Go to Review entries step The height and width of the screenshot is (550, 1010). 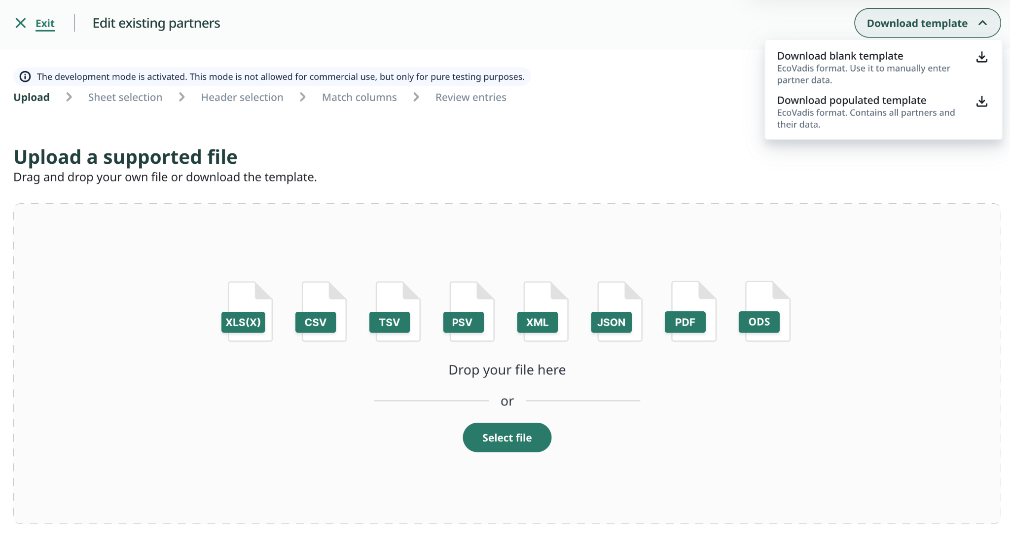pyautogui.click(x=471, y=97)
